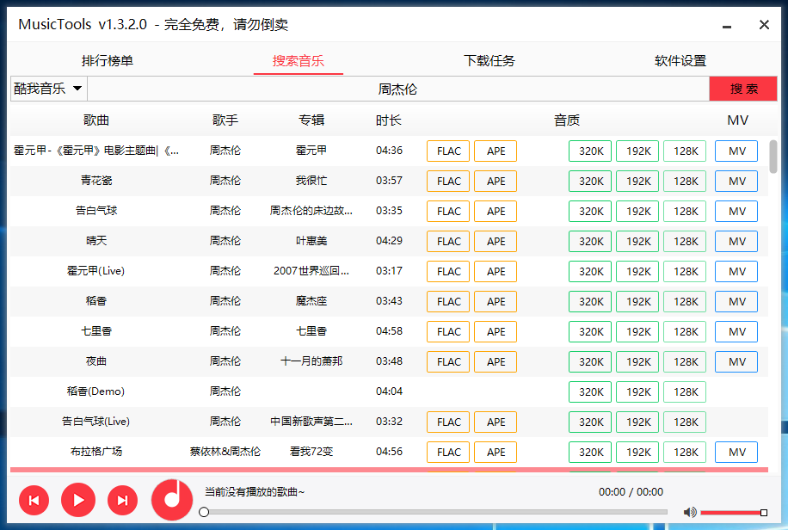Viewport: 788px width, 530px height.
Task: Click the 歌曲 column header
Action: point(96,120)
